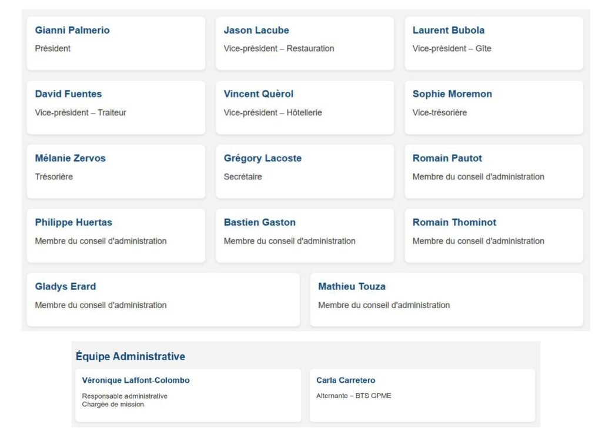Click the "Vice-président – Restauration" role text
602x441 pixels.
(279, 49)
